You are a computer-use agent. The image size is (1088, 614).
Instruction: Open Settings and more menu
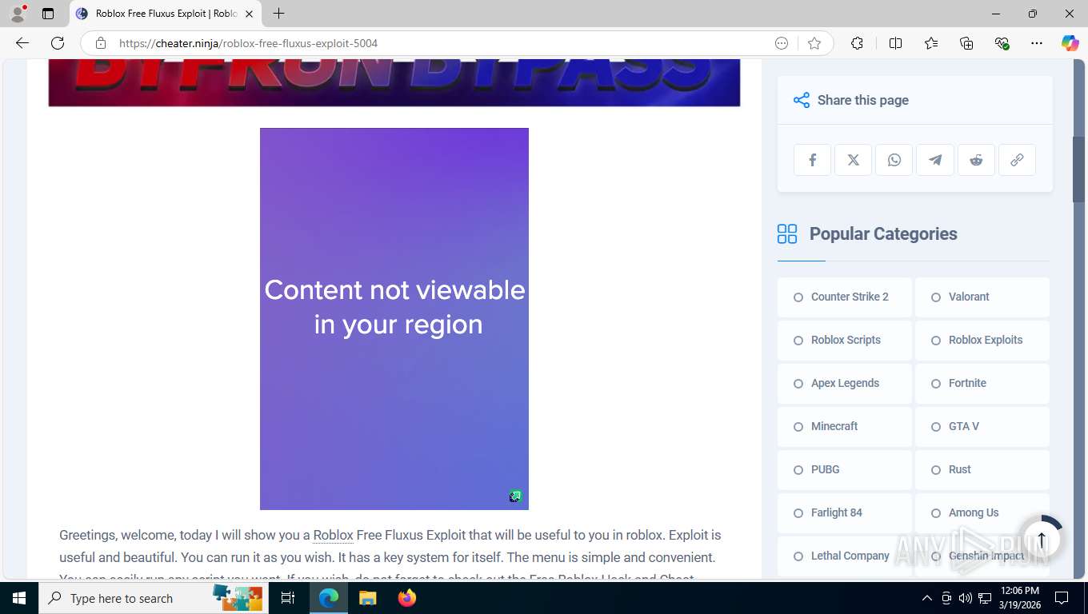coord(1037,43)
